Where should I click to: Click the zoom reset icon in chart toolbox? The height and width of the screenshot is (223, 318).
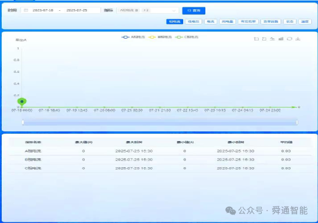pyautogui.click(x=265, y=39)
